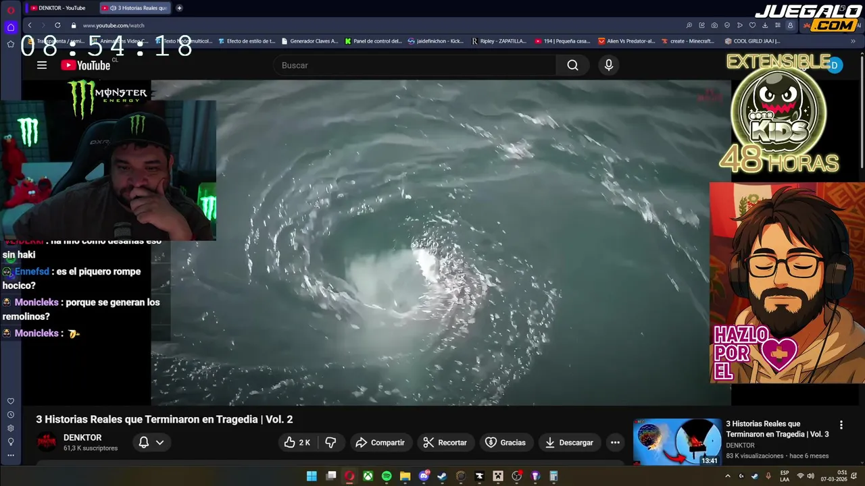The width and height of the screenshot is (865, 486).
Task: Open a new browser tab
Action: click(179, 8)
